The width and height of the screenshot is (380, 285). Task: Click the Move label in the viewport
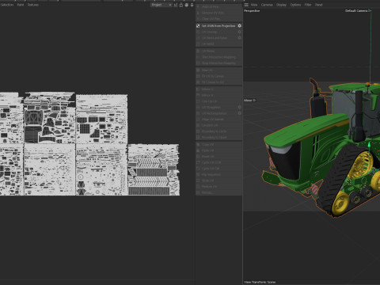pyautogui.click(x=248, y=101)
